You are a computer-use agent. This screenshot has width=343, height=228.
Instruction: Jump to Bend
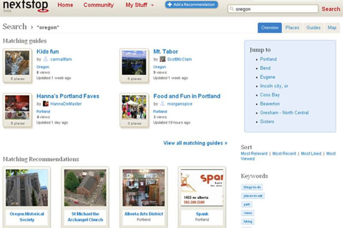265,68
